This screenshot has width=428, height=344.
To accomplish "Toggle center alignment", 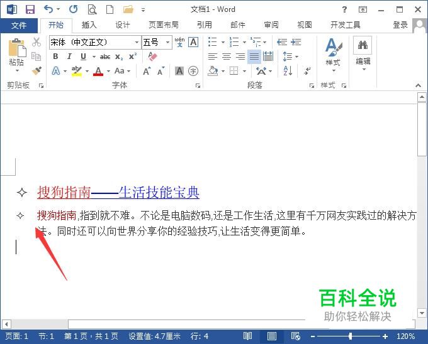I will [x=227, y=56].
